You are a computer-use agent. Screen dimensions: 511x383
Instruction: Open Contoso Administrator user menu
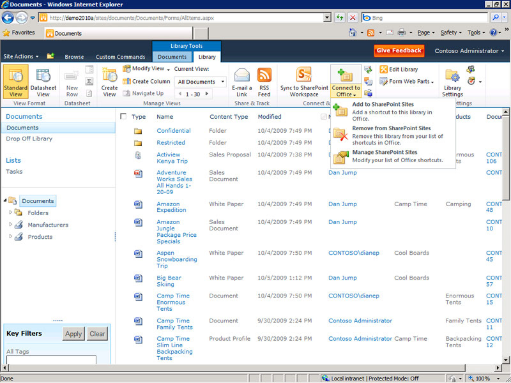click(x=469, y=51)
